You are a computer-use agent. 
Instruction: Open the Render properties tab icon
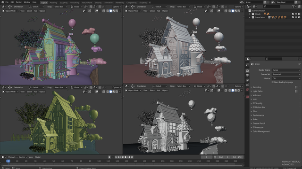coord(247,71)
